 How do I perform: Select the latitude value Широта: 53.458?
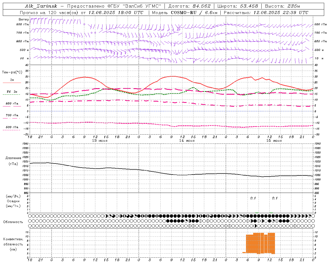pyautogui.click(x=238, y=6)
